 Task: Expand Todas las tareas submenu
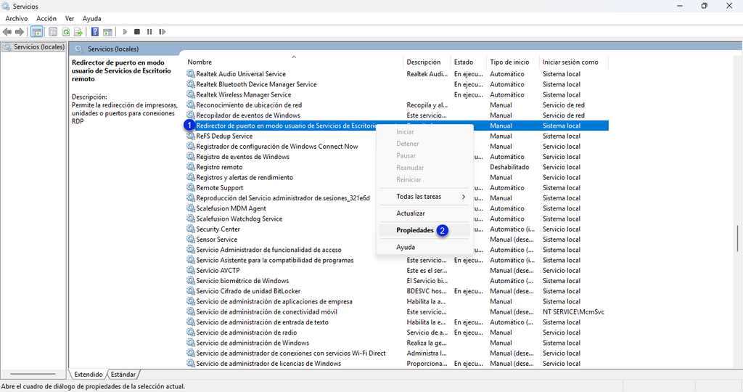(x=424, y=196)
